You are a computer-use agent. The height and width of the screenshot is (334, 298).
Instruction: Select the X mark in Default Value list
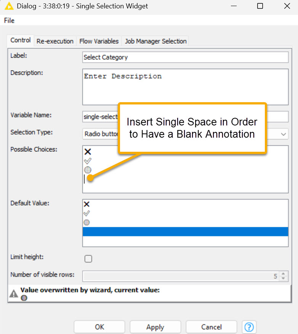(x=87, y=204)
